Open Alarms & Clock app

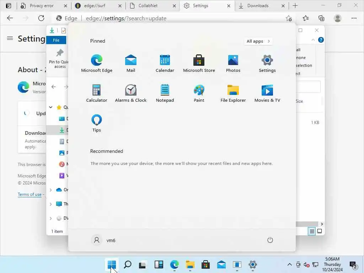pyautogui.click(x=131, y=93)
